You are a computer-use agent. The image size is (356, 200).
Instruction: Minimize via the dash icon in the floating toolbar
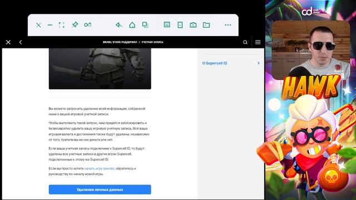(x=50, y=25)
